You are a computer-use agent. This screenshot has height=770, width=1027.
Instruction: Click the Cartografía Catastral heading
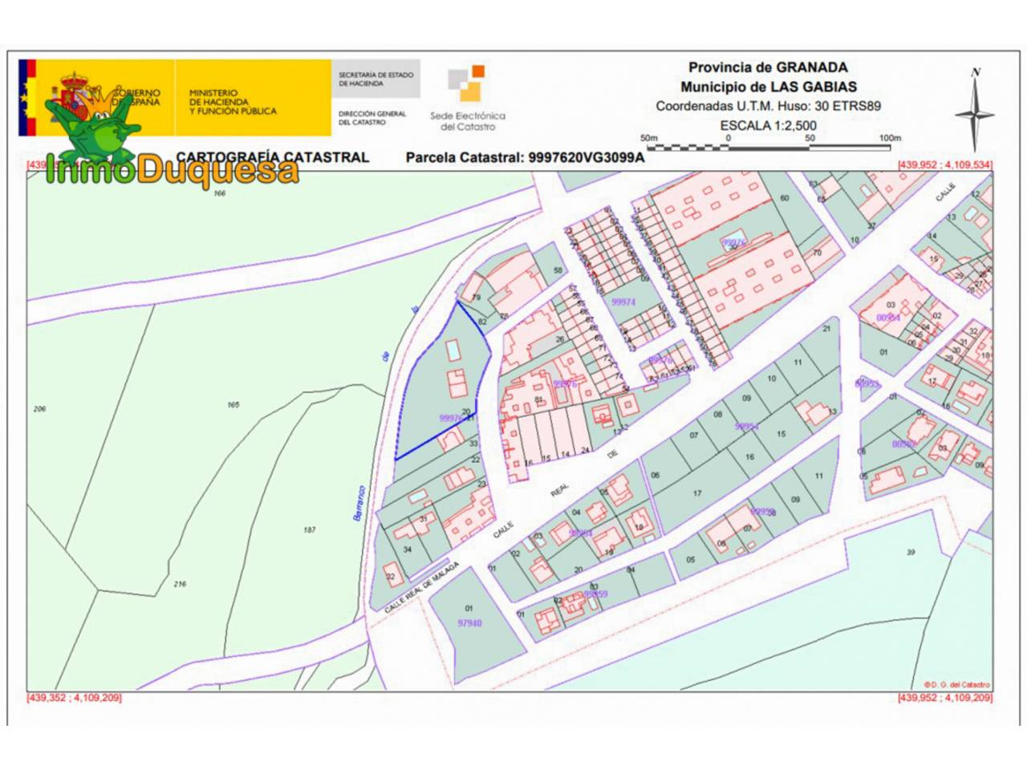coord(273,157)
